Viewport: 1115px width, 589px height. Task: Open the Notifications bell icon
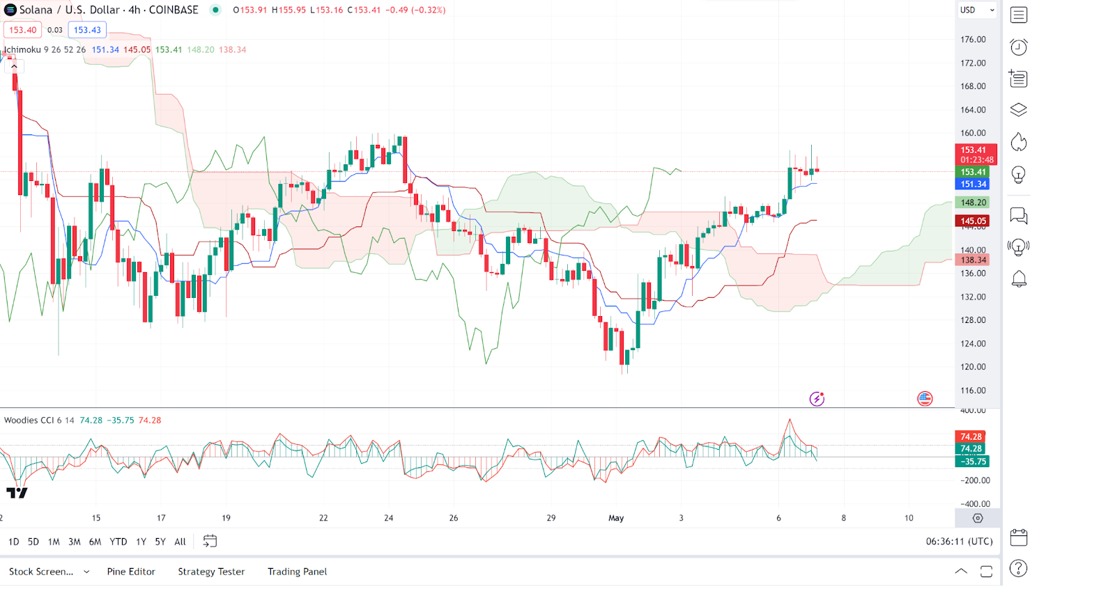(x=1018, y=279)
